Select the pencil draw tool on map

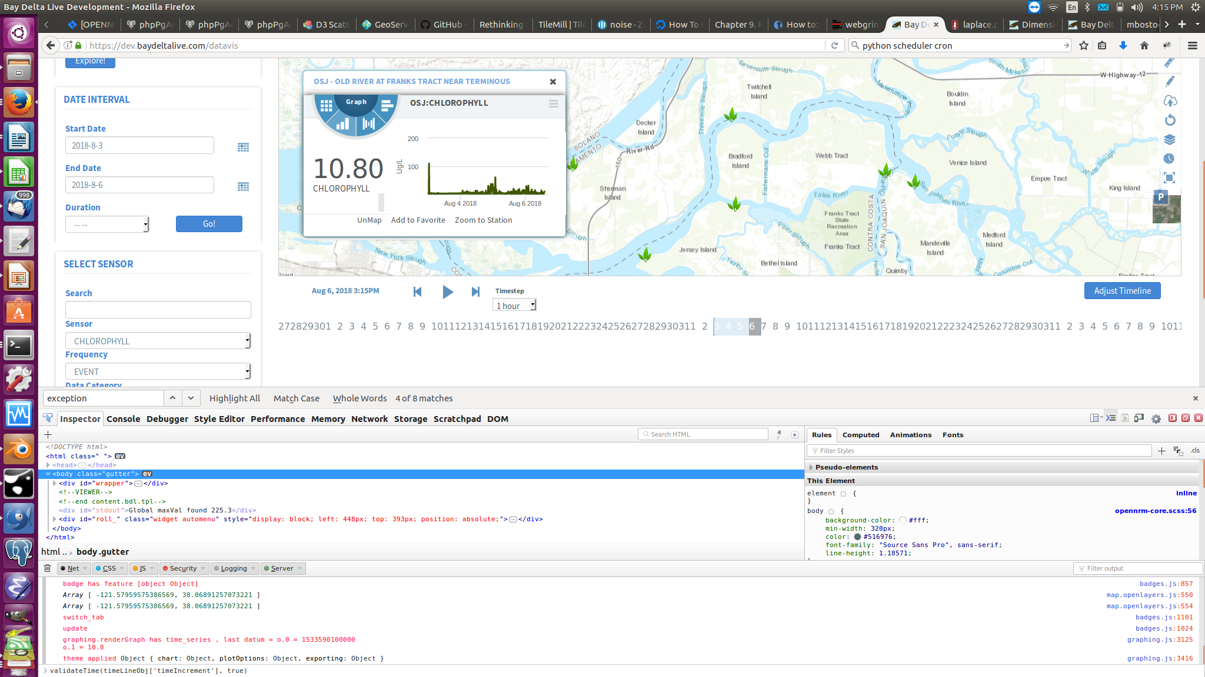point(1170,81)
